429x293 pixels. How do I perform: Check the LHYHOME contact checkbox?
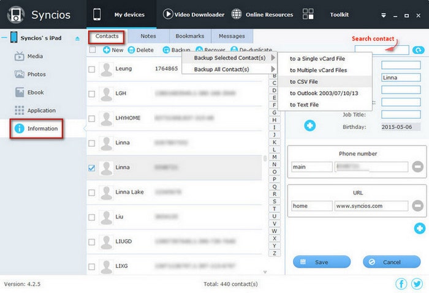point(92,119)
